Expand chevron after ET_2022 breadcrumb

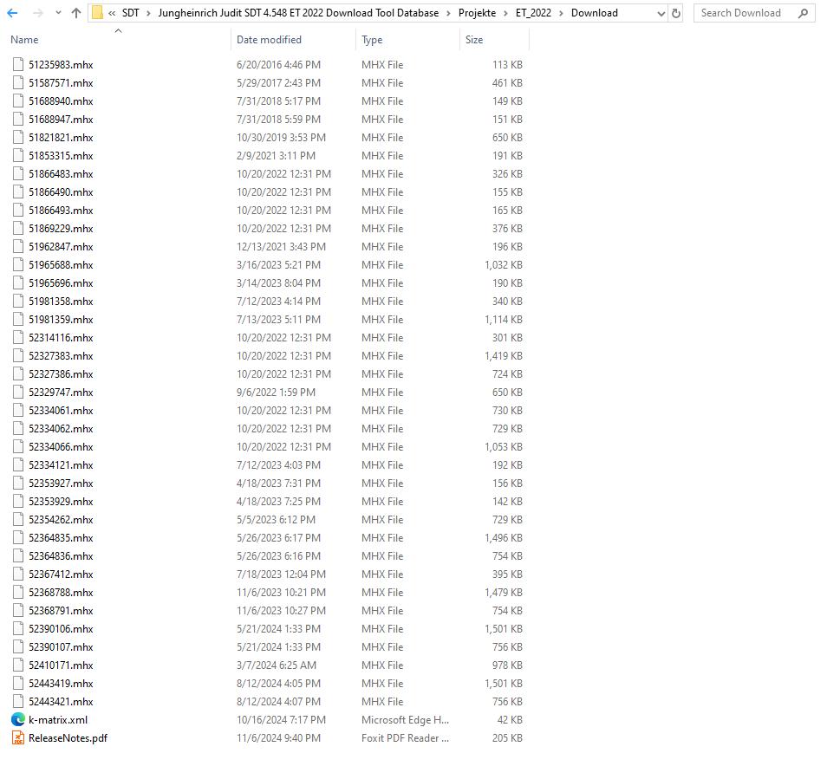tap(561, 13)
